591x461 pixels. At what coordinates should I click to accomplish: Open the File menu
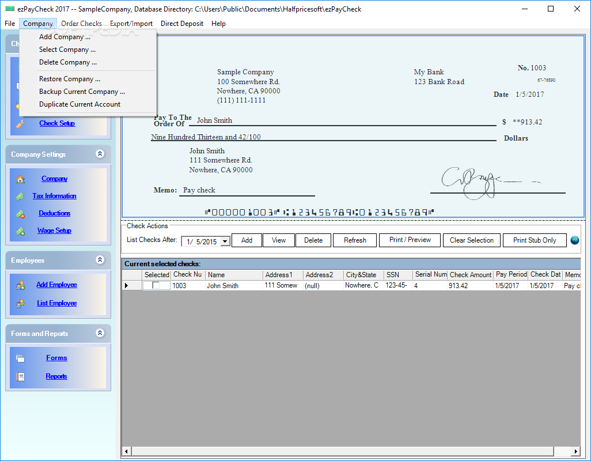[10, 24]
